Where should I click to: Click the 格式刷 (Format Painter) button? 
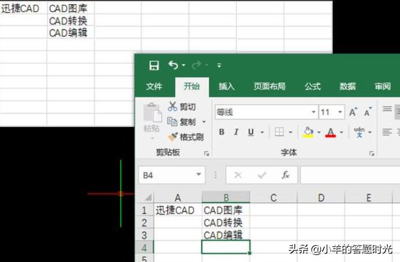[186, 137]
